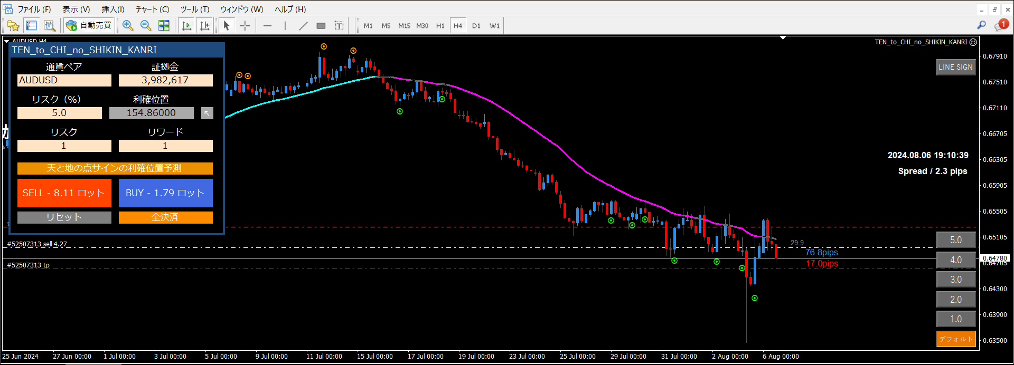Click the 0.64780 current price tag
This screenshot has width=1014, height=365.
pos(995,258)
